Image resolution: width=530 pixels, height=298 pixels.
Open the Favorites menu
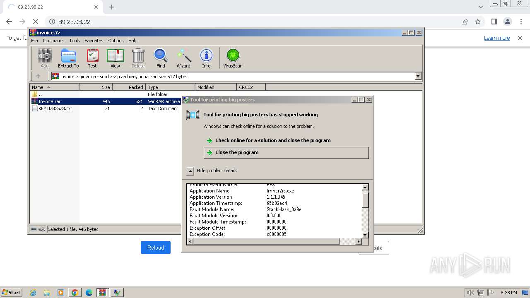[x=94, y=41]
